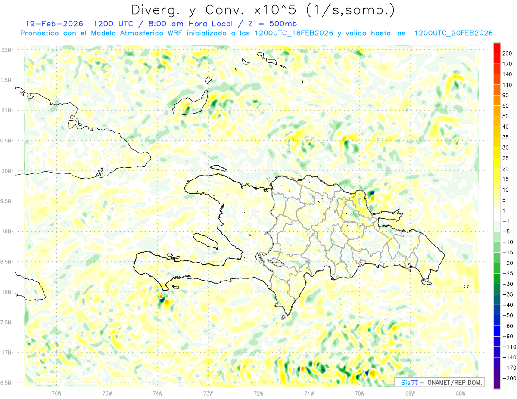Click the red swatch above the 200 label

click(497, 48)
